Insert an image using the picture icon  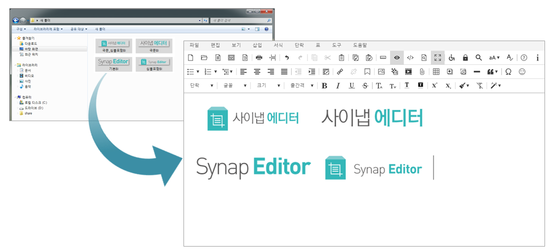[381, 71]
